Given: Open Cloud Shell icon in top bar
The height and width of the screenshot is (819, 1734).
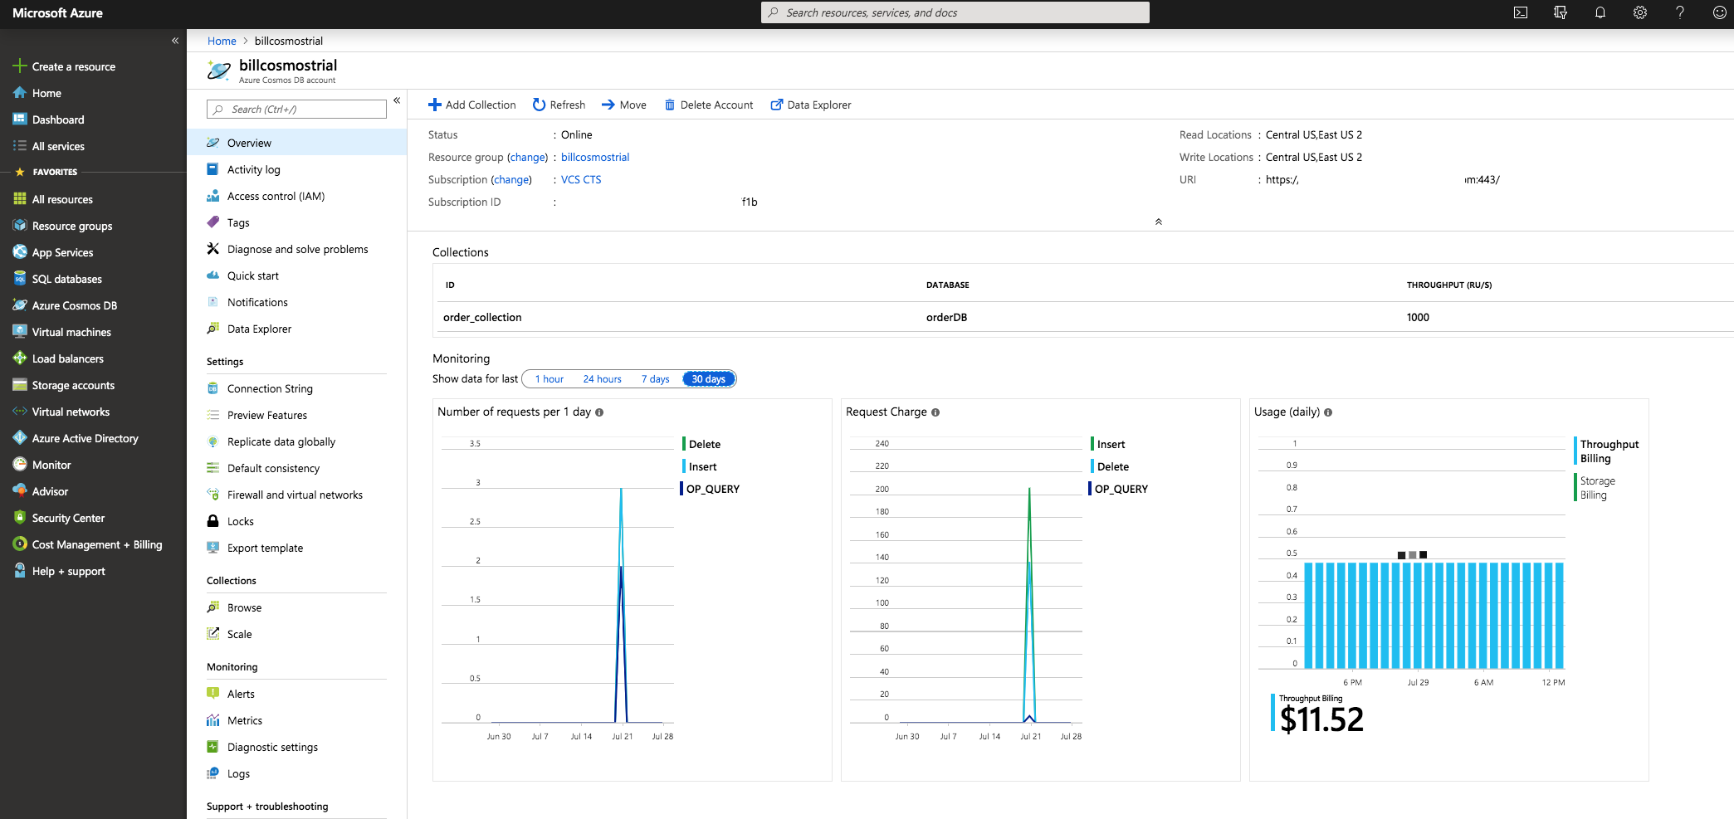Looking at the screenshot, I should (1520, 12).
